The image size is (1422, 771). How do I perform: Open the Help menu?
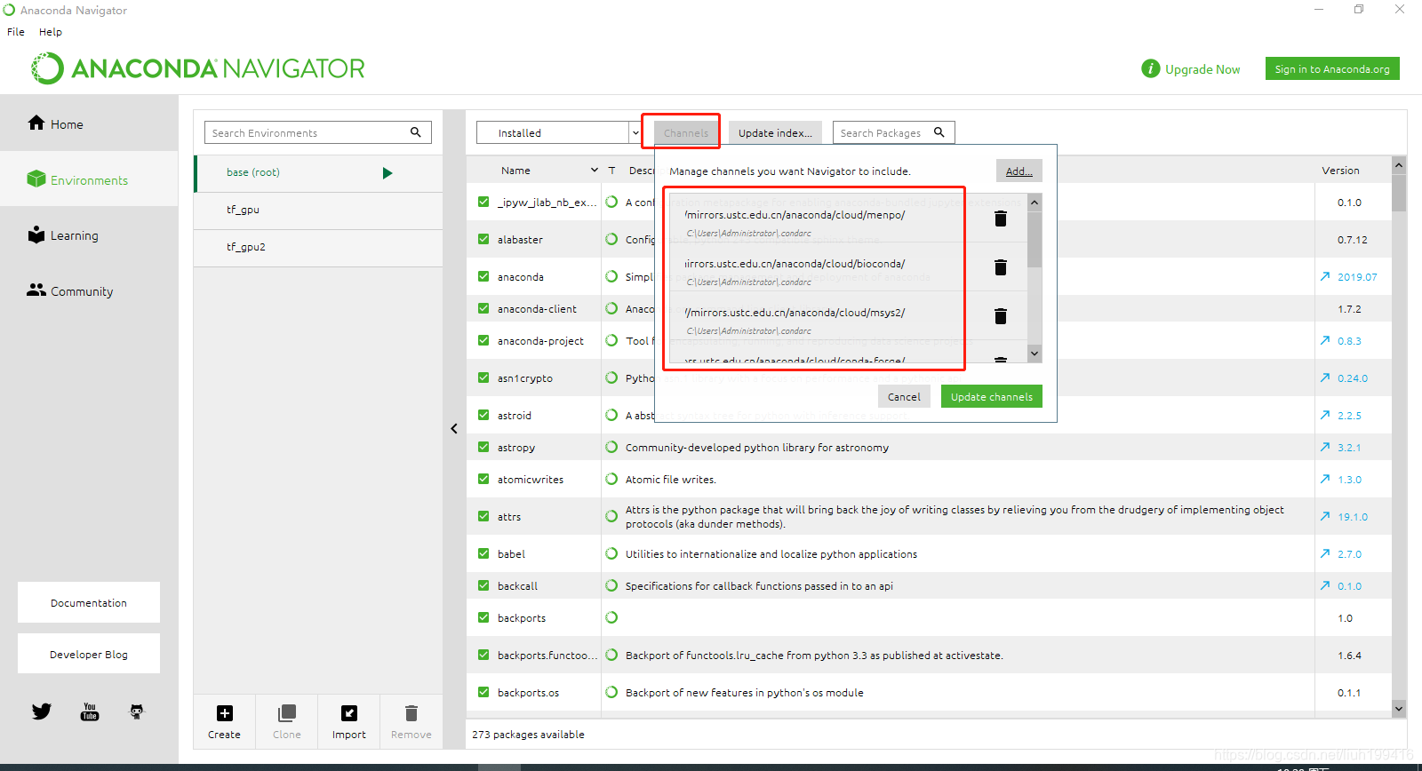51,31
